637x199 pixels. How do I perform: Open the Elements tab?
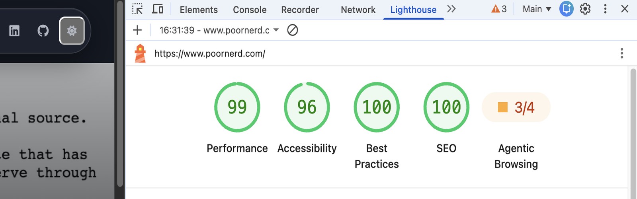click(x=199, y=10)
